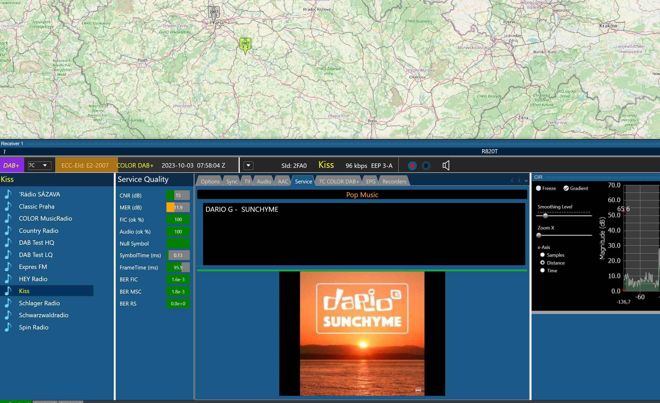The image size is (660, 403).
Task: Click the SId: 2FA0 text
Action: tap(294, 166)
